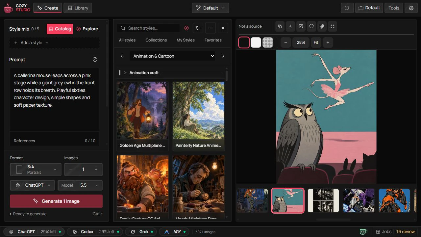
Task: Click the red compass icon beside style search
Action: [186, 28]
